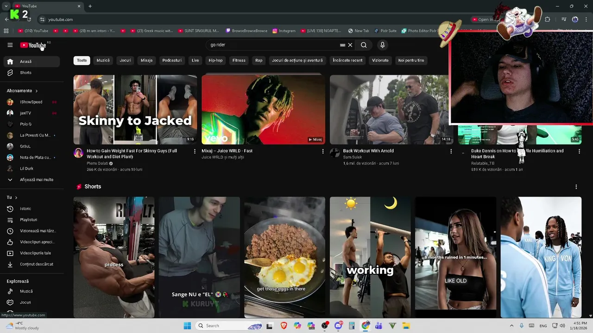Open Brave browser from taskbar
The height and width of the screenshot is (333, 593).
click(284, 326)
